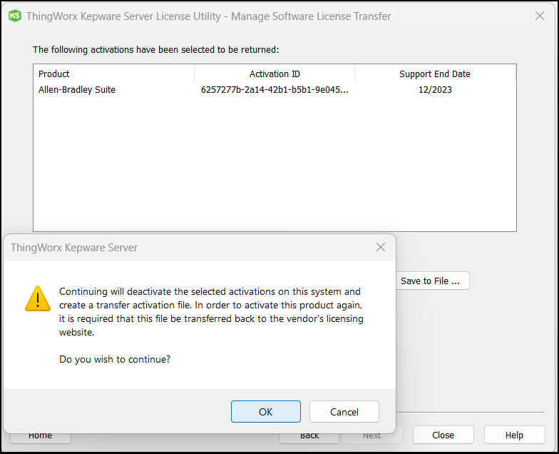Open Help for the license utility
Viewport: 559px width, 454px height.
pos(514,435)
